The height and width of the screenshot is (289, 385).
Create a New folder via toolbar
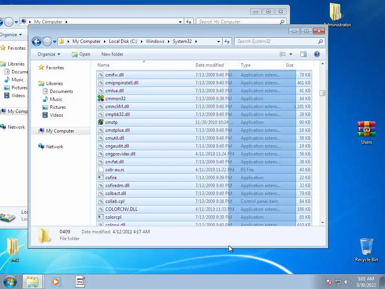[112, 54]
